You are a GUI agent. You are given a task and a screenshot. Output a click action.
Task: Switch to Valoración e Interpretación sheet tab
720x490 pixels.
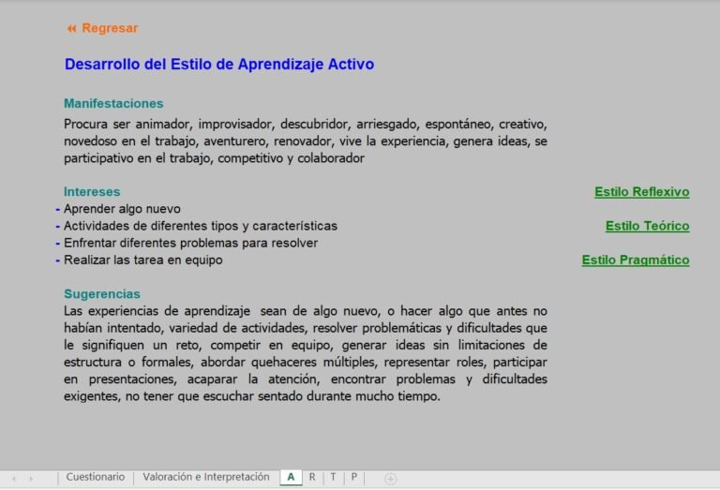click(206, 477)
